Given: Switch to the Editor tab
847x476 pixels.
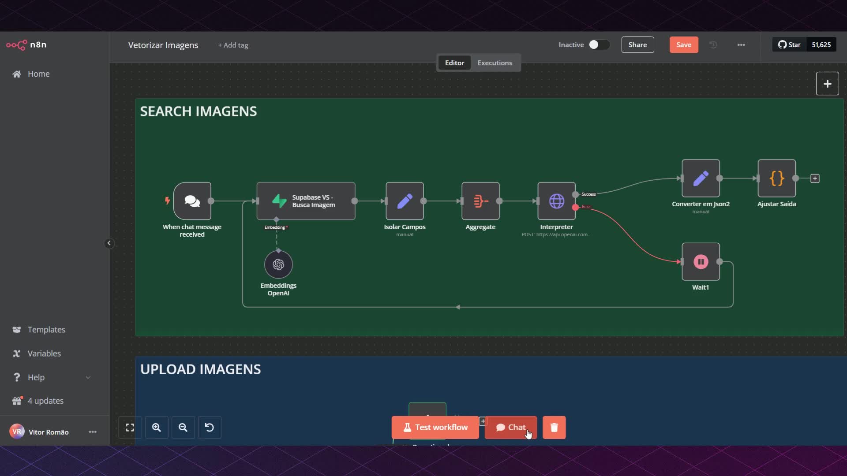Looking at the screenshot, I should [454, 63].
